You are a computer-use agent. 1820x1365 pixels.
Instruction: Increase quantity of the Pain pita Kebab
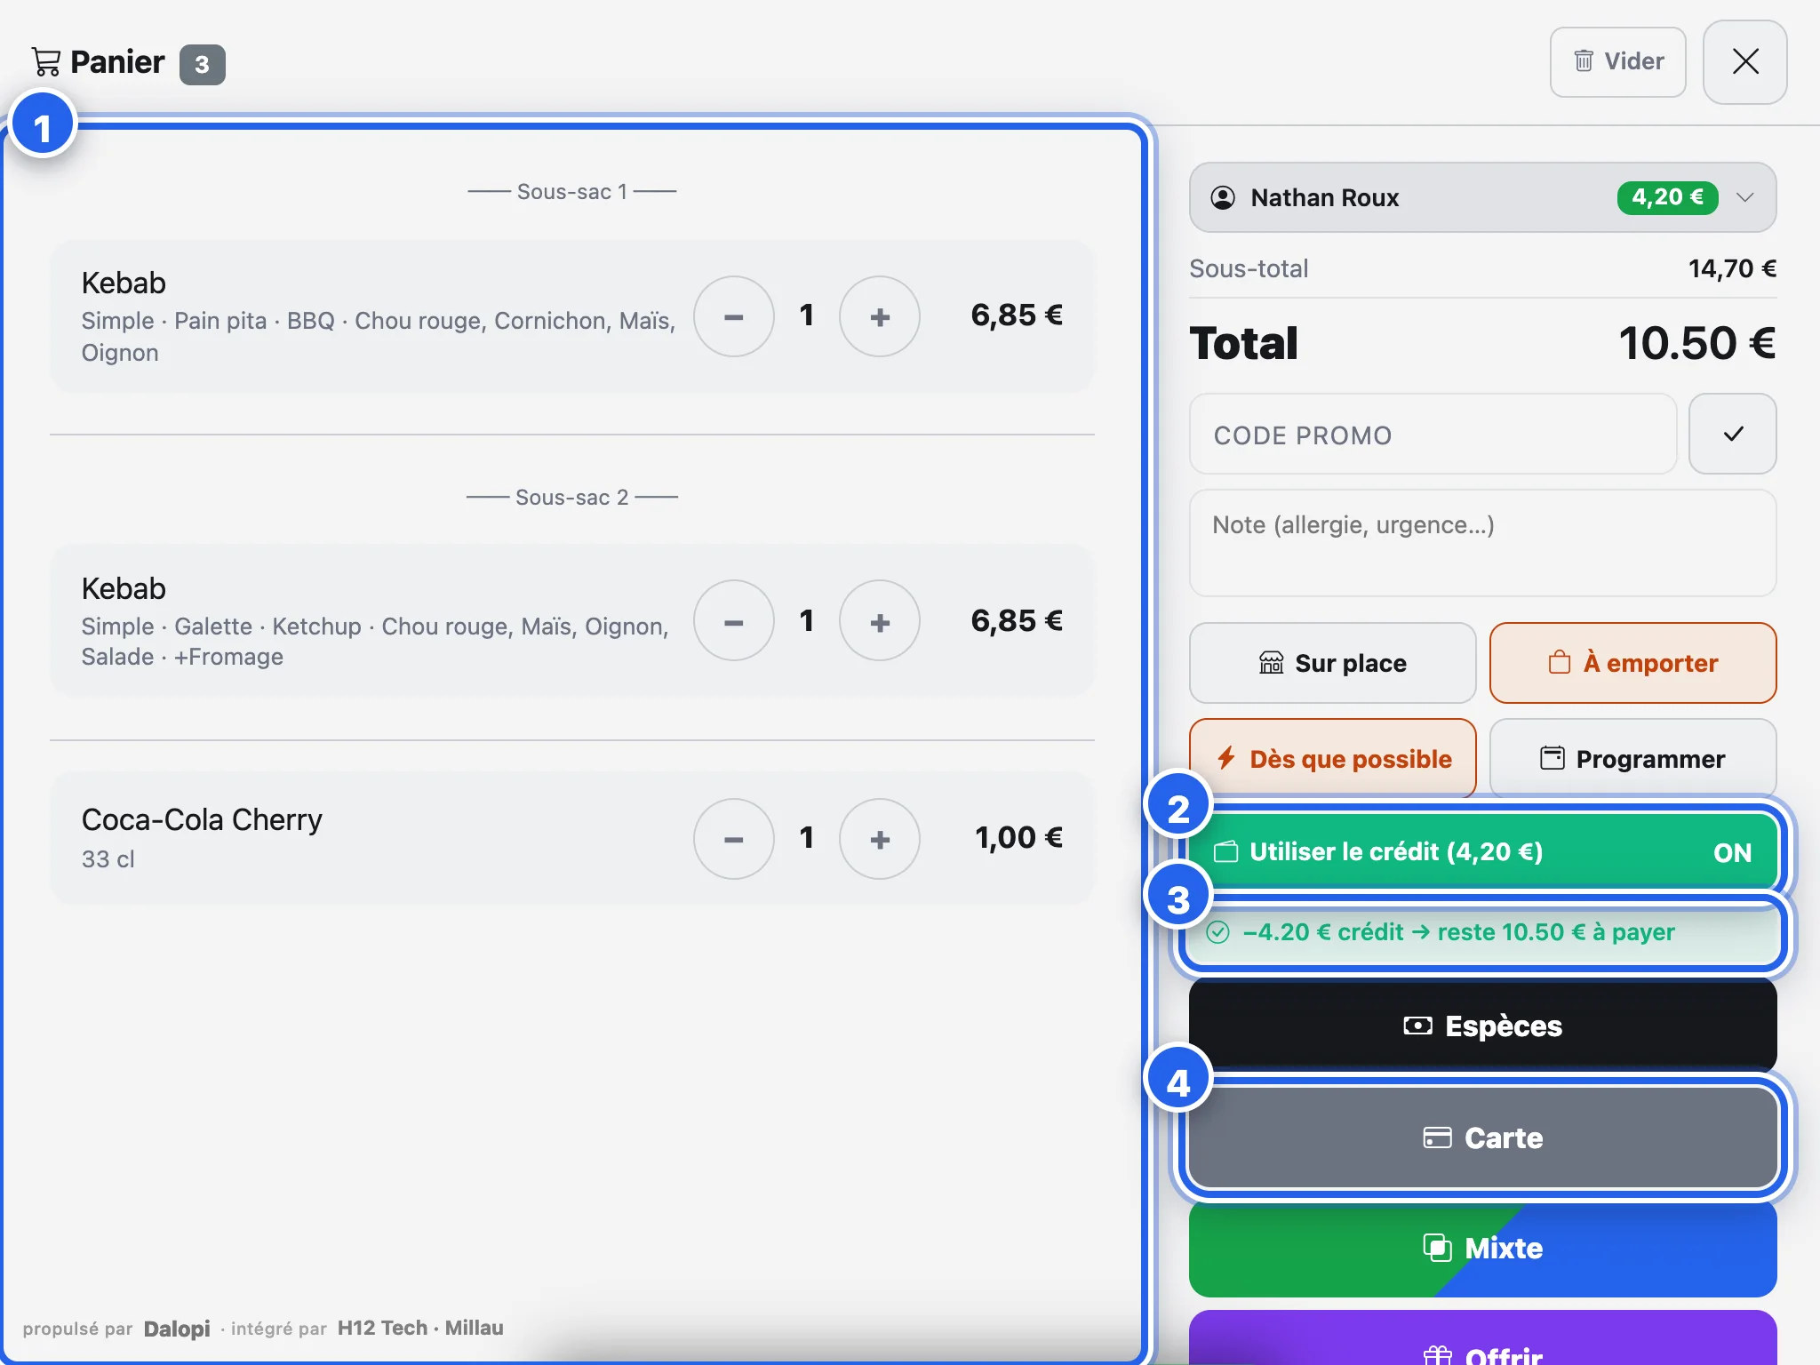click(x=879, y=316)
